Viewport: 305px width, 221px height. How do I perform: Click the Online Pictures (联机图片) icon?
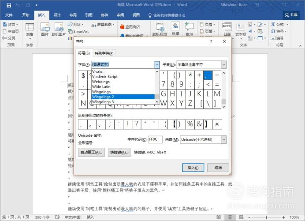[59, 30]
